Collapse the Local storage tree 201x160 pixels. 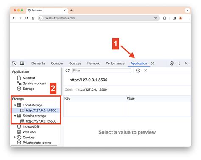(15, 105)
